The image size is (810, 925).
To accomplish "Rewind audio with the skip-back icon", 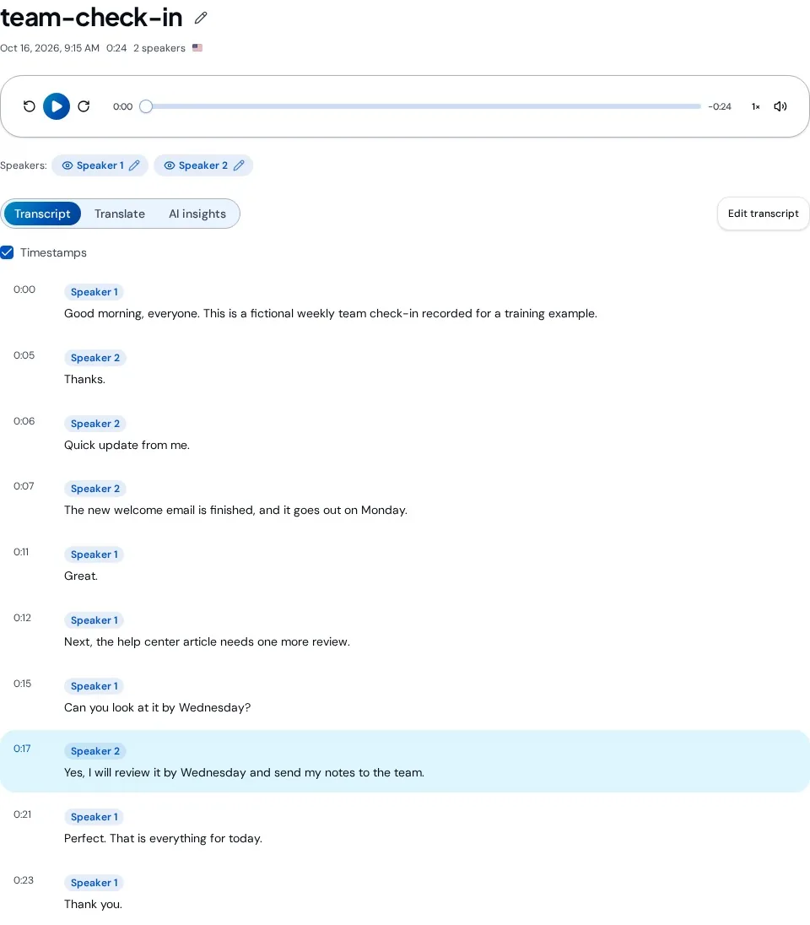I will tap(29, 106).
